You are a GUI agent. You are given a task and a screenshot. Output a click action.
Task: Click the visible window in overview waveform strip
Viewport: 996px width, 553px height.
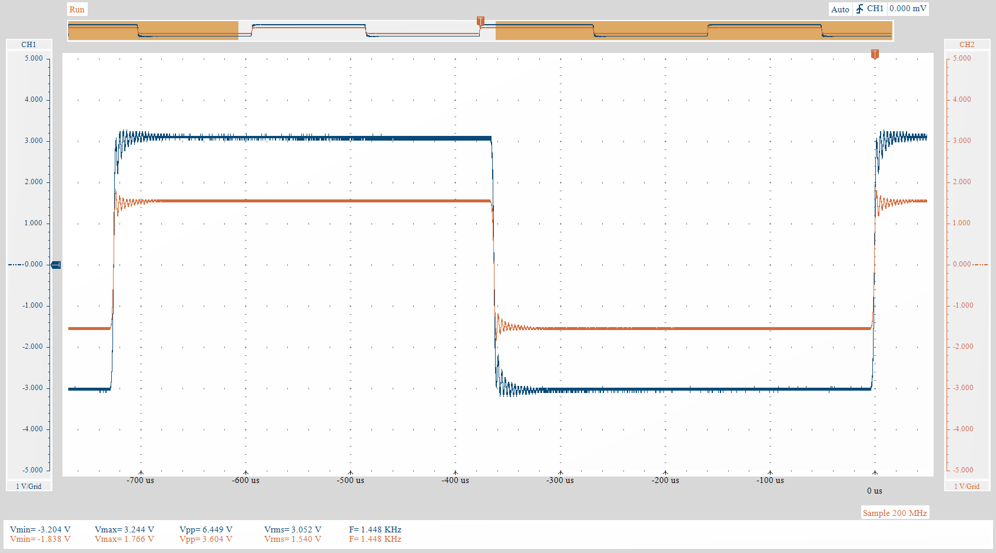[367, 31]
